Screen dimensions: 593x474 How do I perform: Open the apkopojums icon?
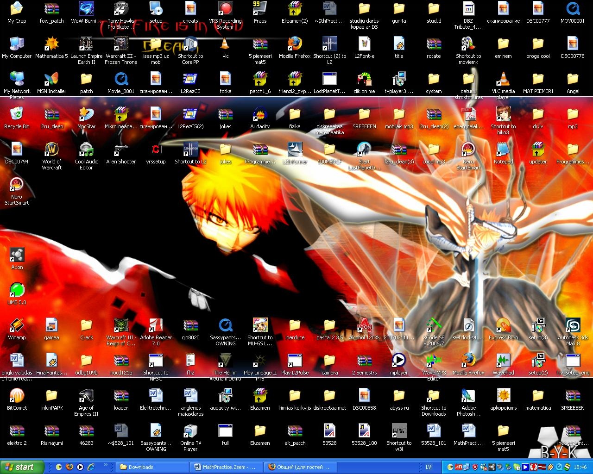(503, 396)
